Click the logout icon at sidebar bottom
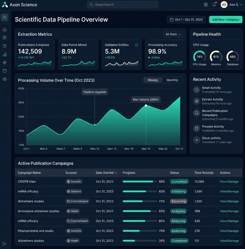The height and width of the screenshot is (249, 245). pos(4,244)
